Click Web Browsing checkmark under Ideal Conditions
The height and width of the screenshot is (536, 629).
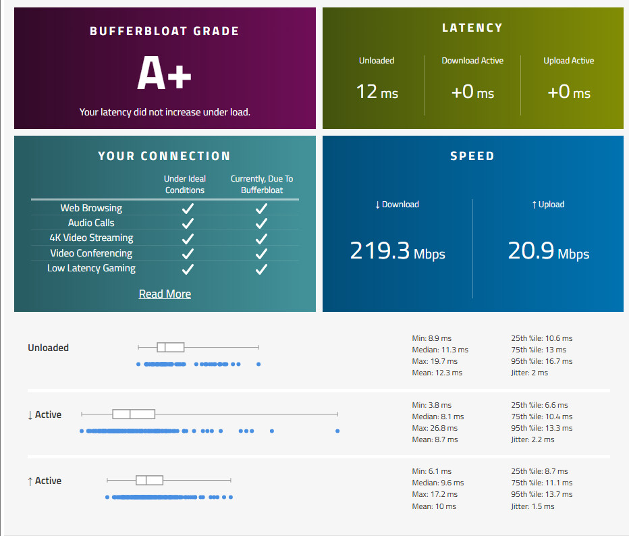[188, 209]
